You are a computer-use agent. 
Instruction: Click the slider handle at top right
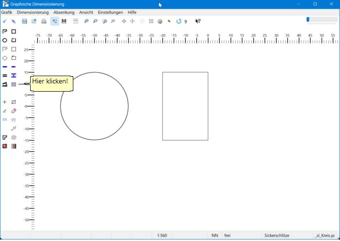[308, 19]
